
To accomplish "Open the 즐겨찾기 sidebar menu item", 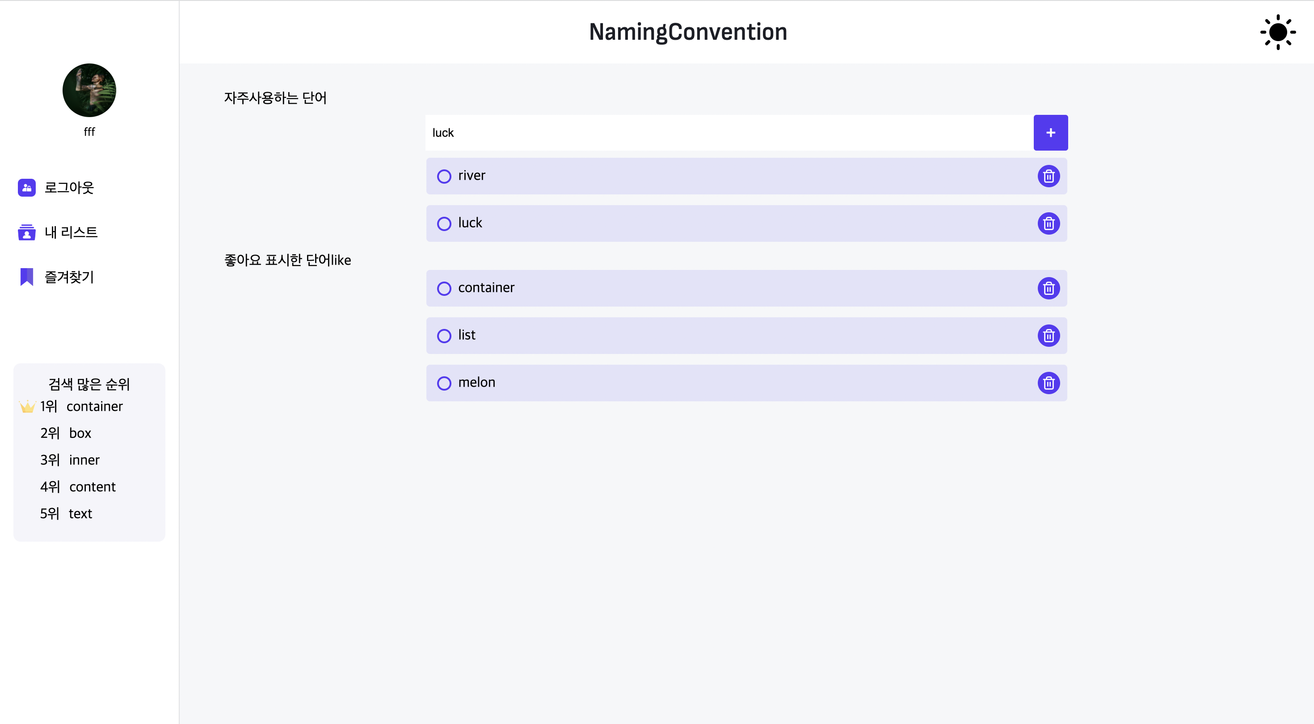I will point(69,277).
